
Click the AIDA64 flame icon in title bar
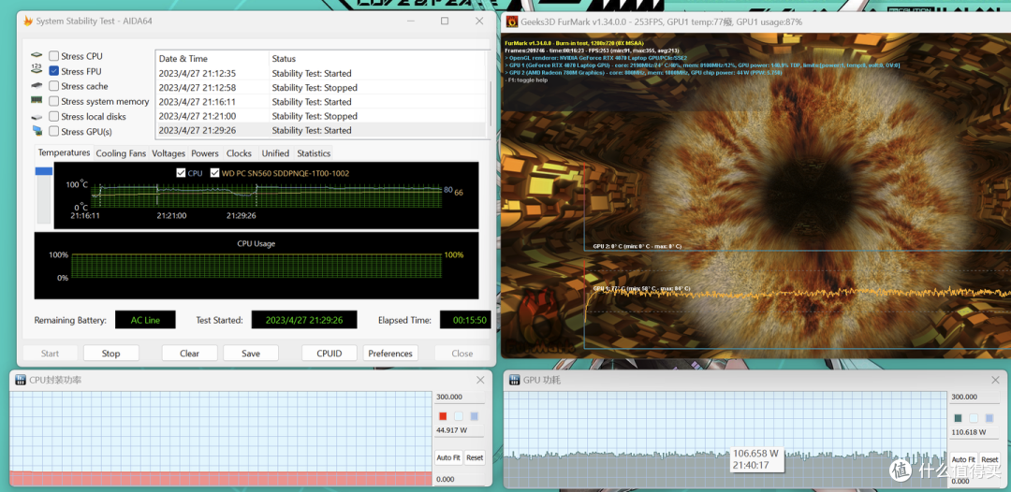28,22
